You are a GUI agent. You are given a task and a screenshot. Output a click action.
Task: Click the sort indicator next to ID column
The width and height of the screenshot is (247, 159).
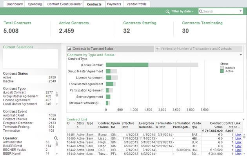74,123
